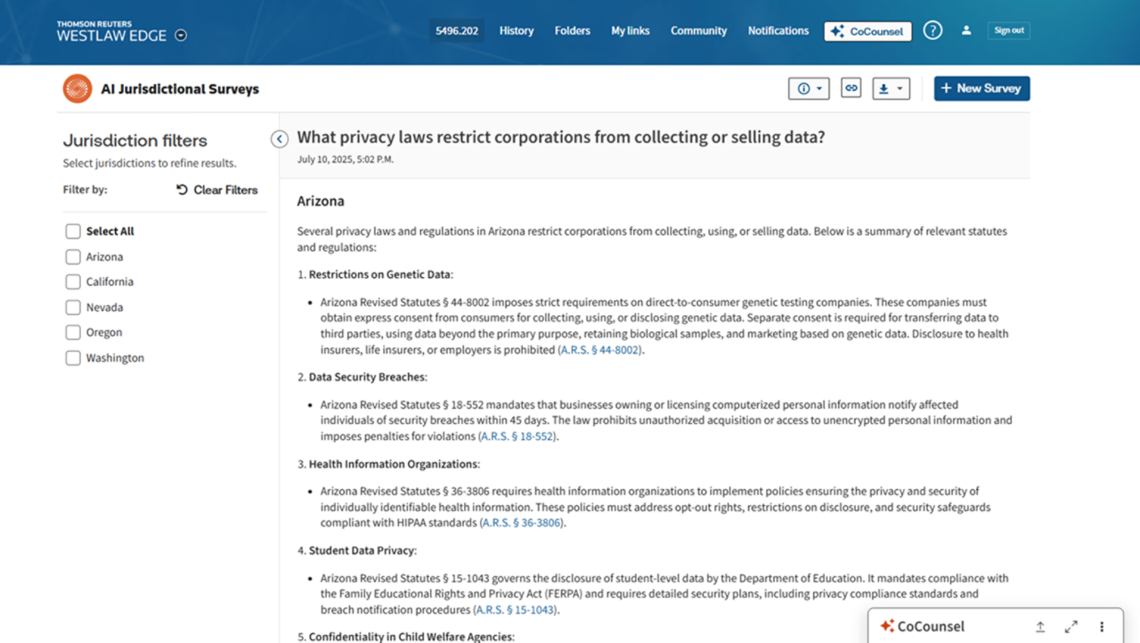Enable the Washington jurisdiction filter
Screen dimensions: 1140x643
click(x=73, y=358)
